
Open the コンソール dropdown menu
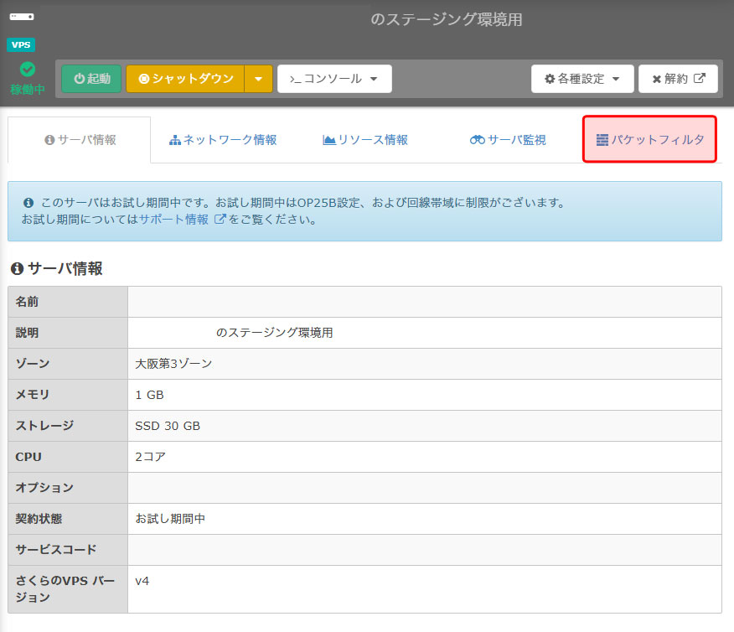[x=334, y=79]
